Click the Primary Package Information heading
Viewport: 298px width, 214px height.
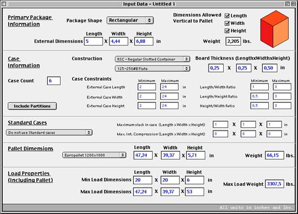30,21
